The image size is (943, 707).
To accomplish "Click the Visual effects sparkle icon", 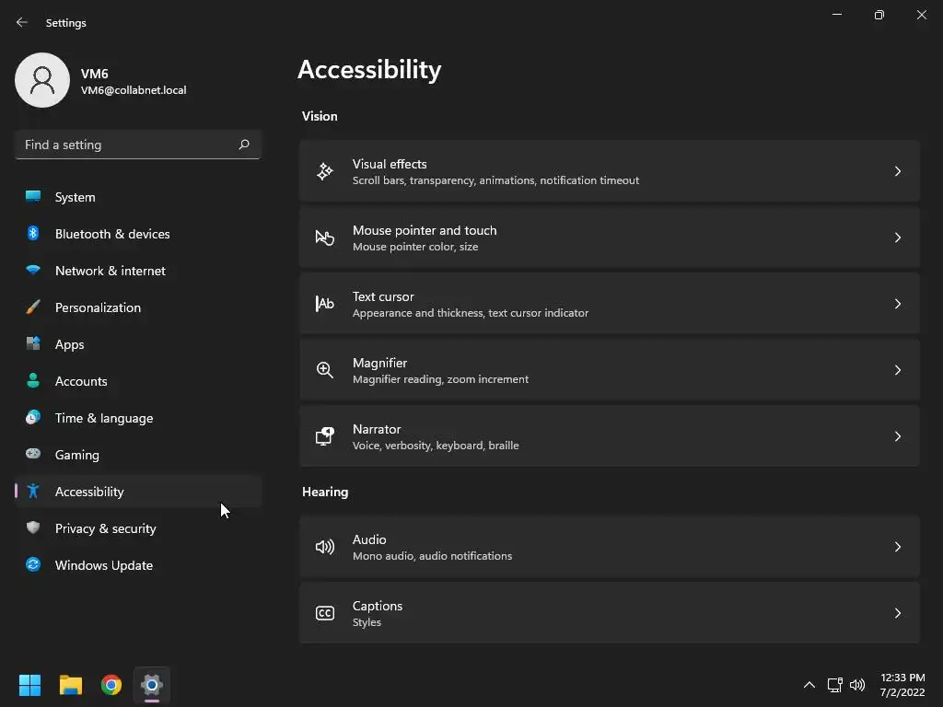I will 324,171.
